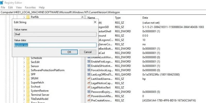Click the PreCreateKnown GUID data value
This screenshot has width=206, height=103.
tap(169, 100)
